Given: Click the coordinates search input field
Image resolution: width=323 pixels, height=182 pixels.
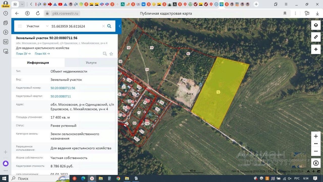Looking at the screenshot, I should [76, 26].
